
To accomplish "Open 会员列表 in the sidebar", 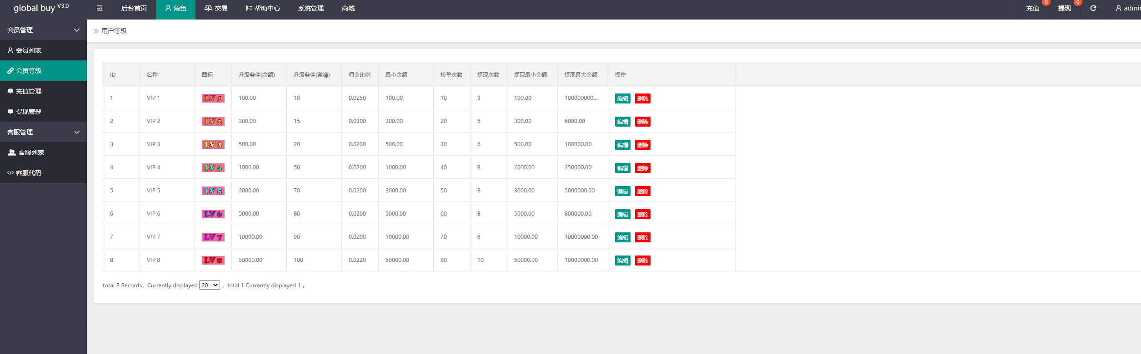I will tap(29, 50).
